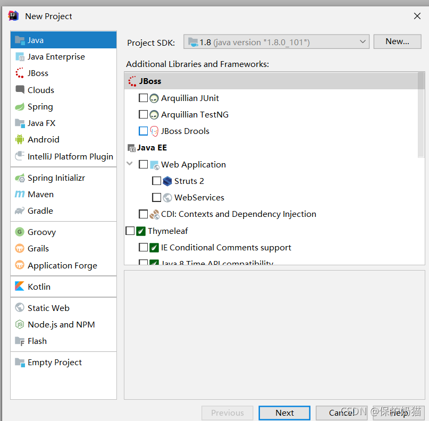Click the CDI beans icon
429x421 pixels.
coord(154,214)
